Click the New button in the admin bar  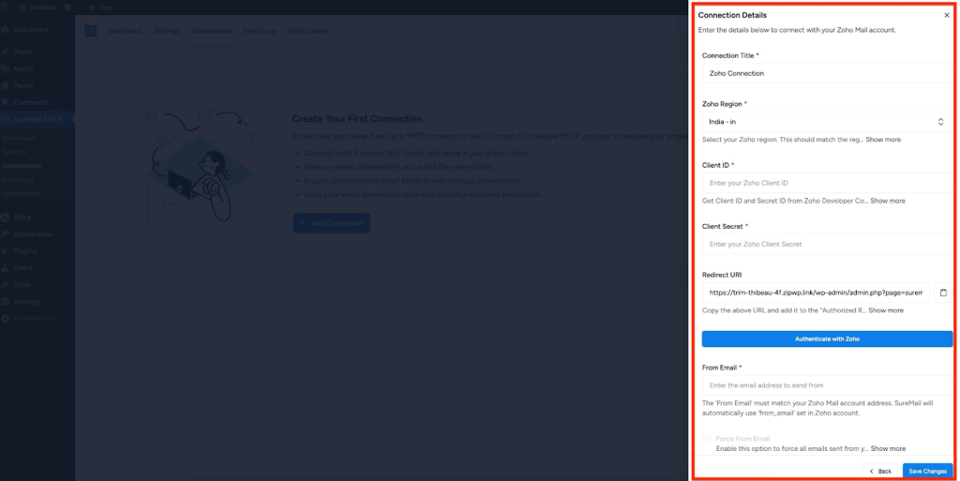[101, 8]
